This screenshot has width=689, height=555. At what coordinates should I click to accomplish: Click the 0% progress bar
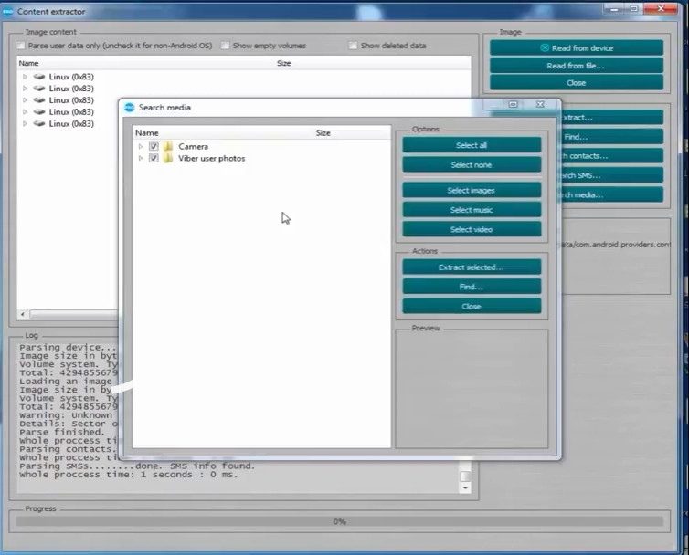coord(339,521)
